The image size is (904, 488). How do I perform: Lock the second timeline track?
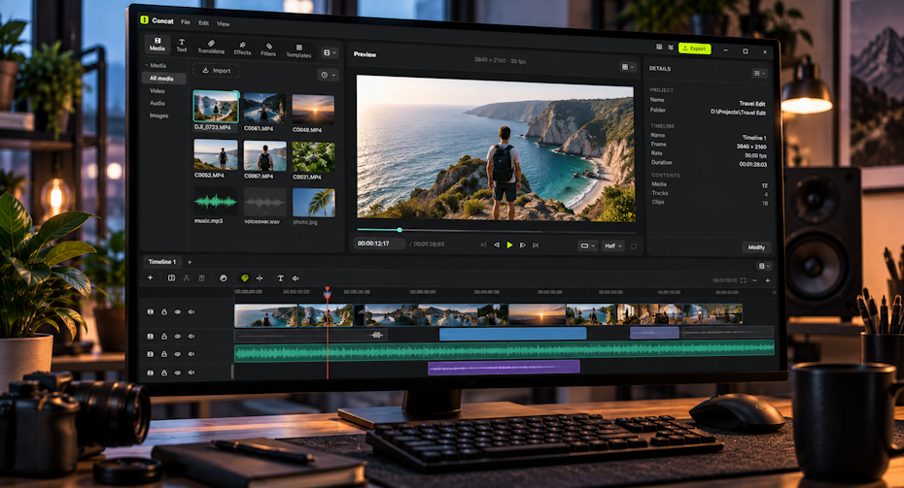[x=163, y=336]
